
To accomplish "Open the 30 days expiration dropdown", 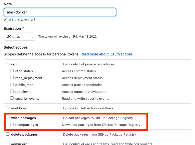I will [x=20, y=37].
